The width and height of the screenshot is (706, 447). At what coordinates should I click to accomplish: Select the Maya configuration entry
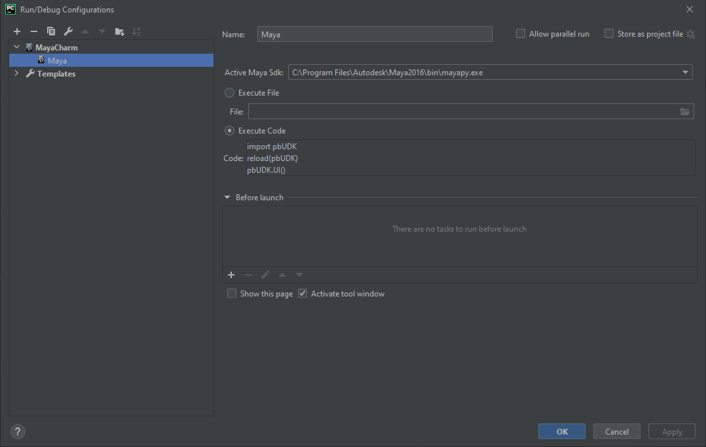(111, 60)
